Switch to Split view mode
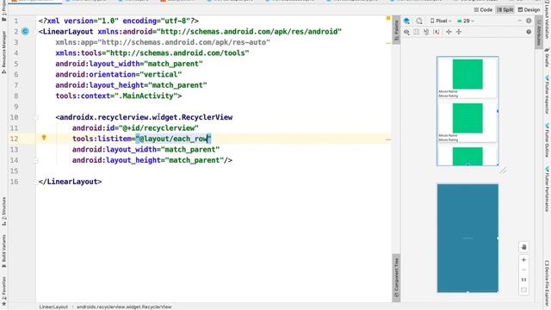Image resolution: width=551 pixels, height=310 pixels. click(505, 9)
